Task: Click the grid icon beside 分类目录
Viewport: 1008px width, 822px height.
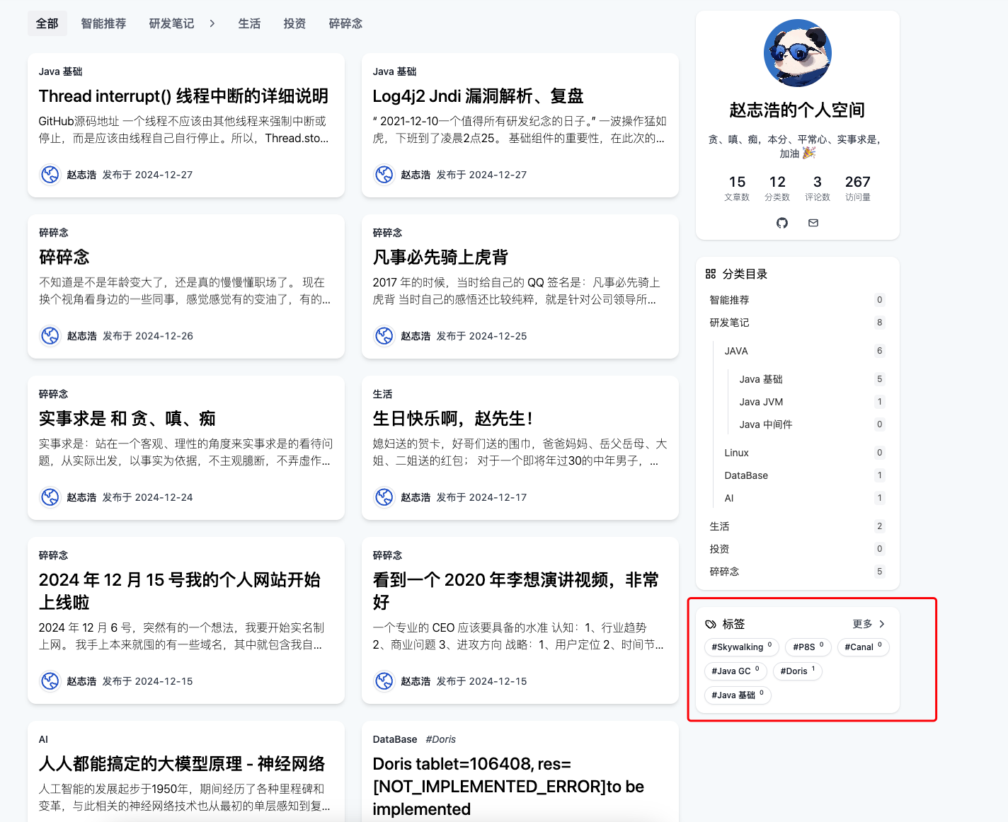Action: (x=711, y=274)
